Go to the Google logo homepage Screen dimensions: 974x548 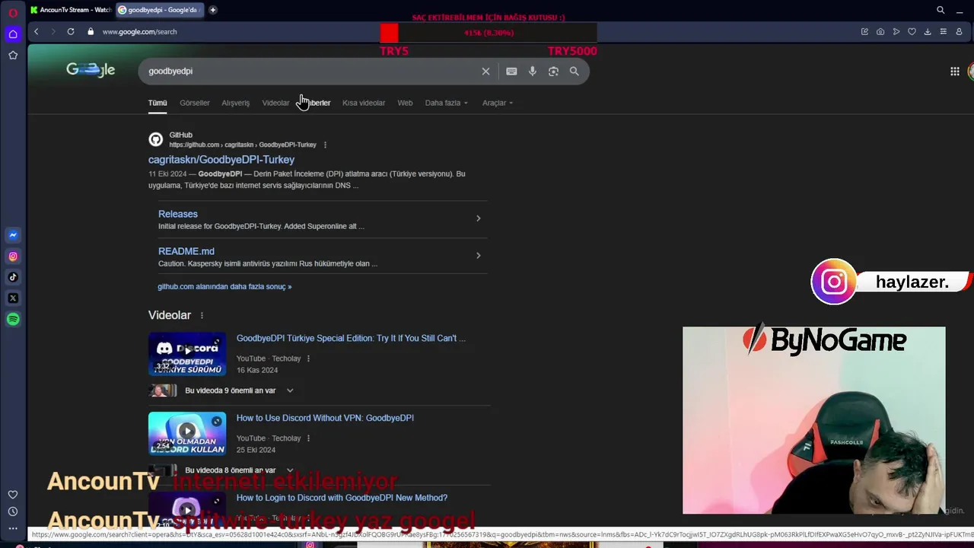tap(91, 70)
